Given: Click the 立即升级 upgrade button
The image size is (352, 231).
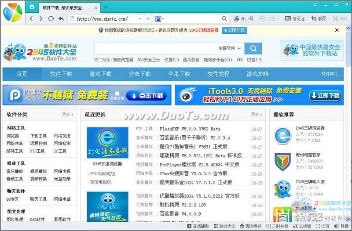Looking at the screenshot, I should tap(235, 30).
